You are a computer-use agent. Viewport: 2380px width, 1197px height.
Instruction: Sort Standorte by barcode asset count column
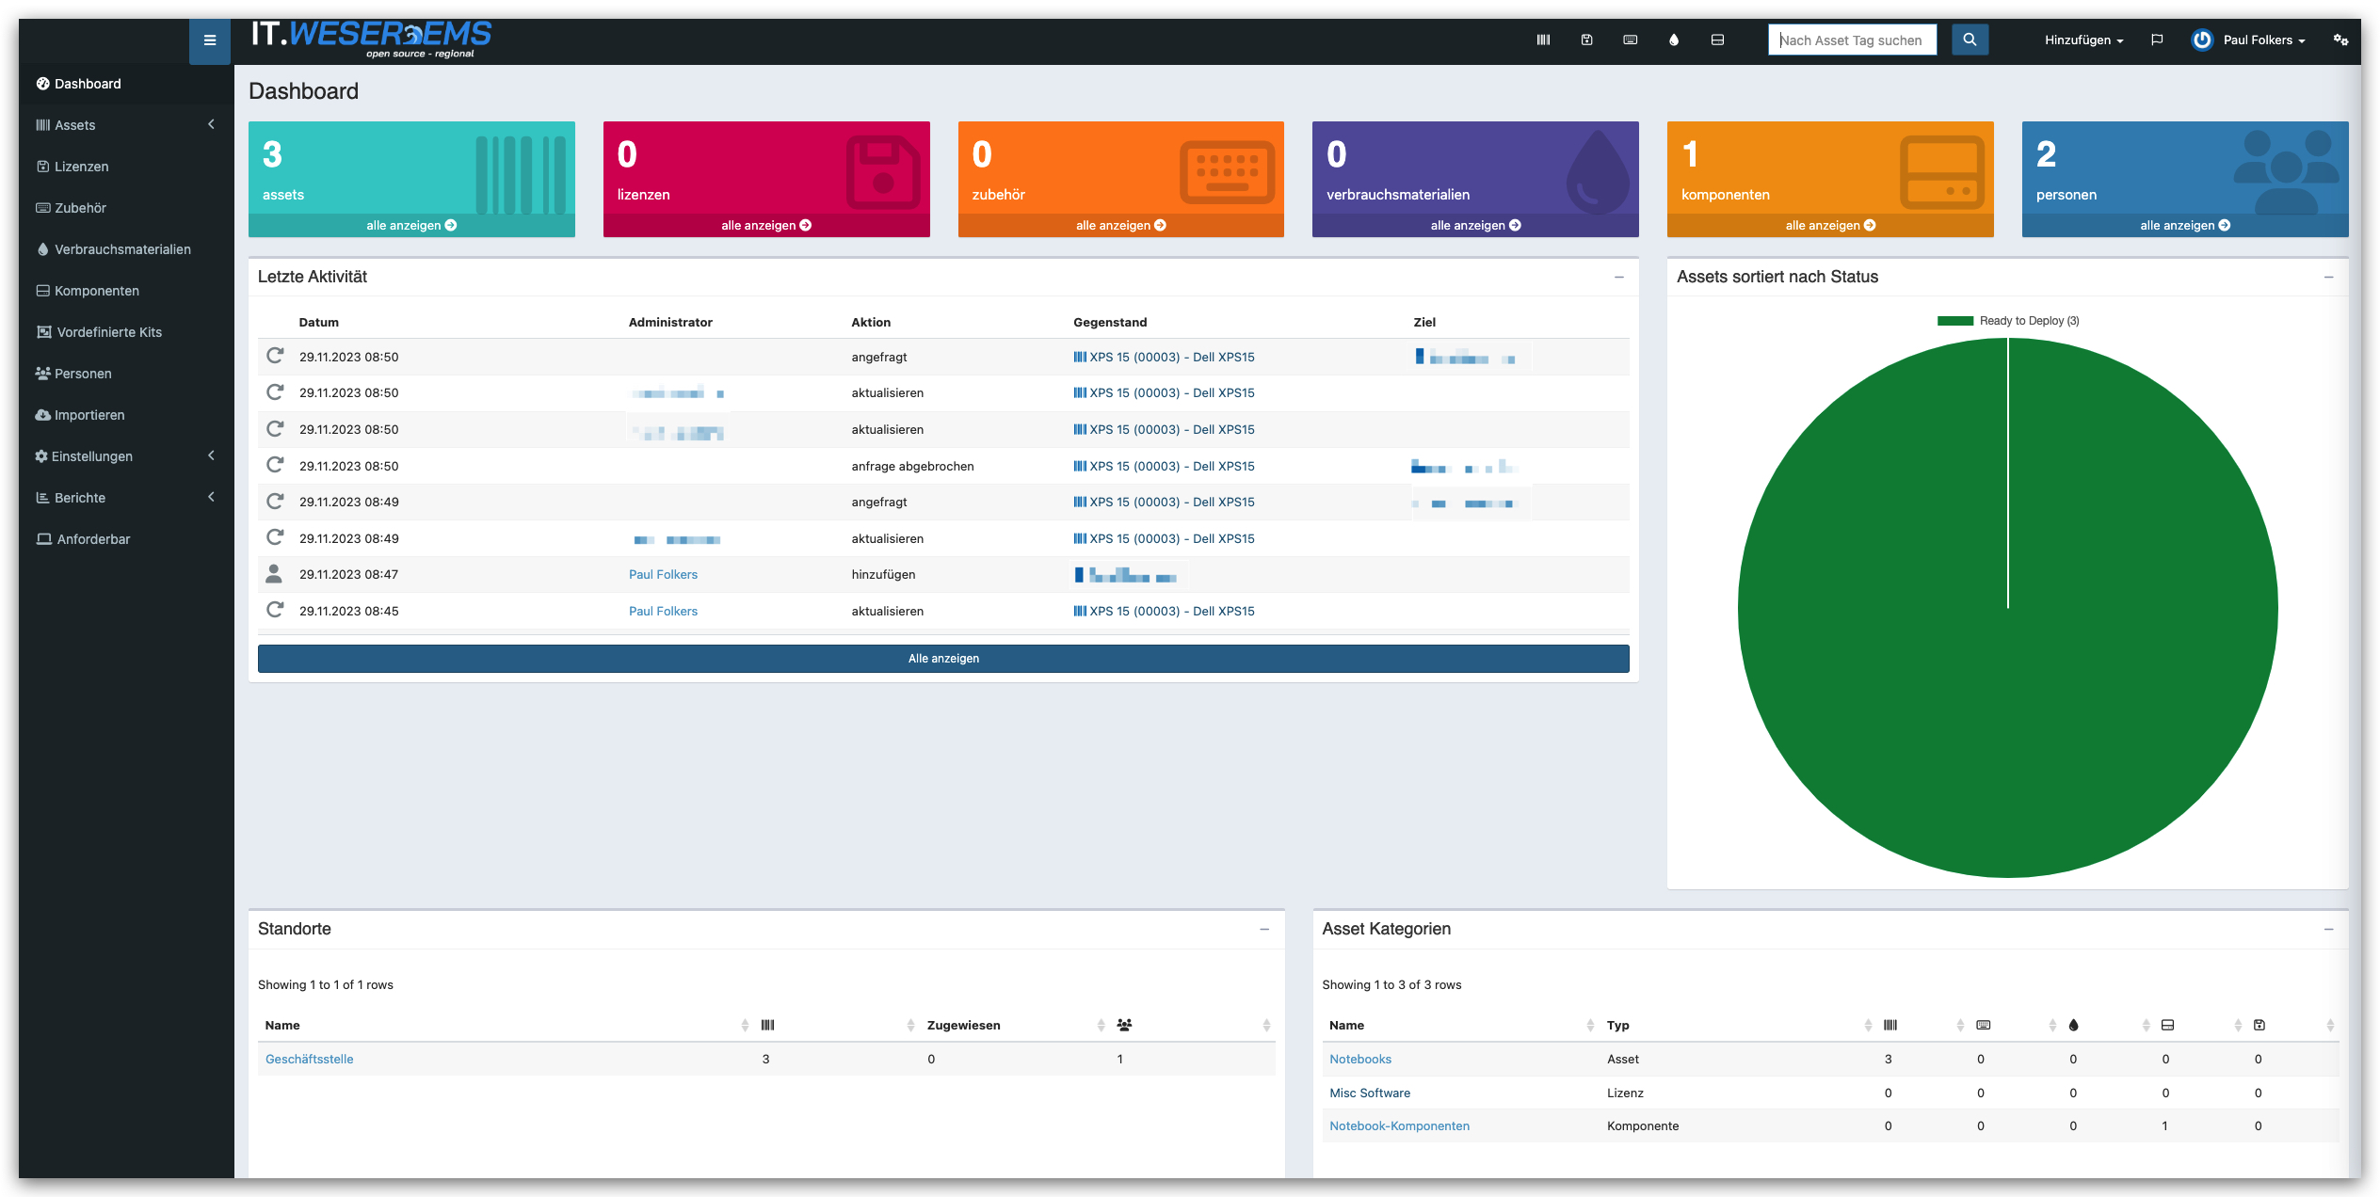click(x=768, y=1026)
